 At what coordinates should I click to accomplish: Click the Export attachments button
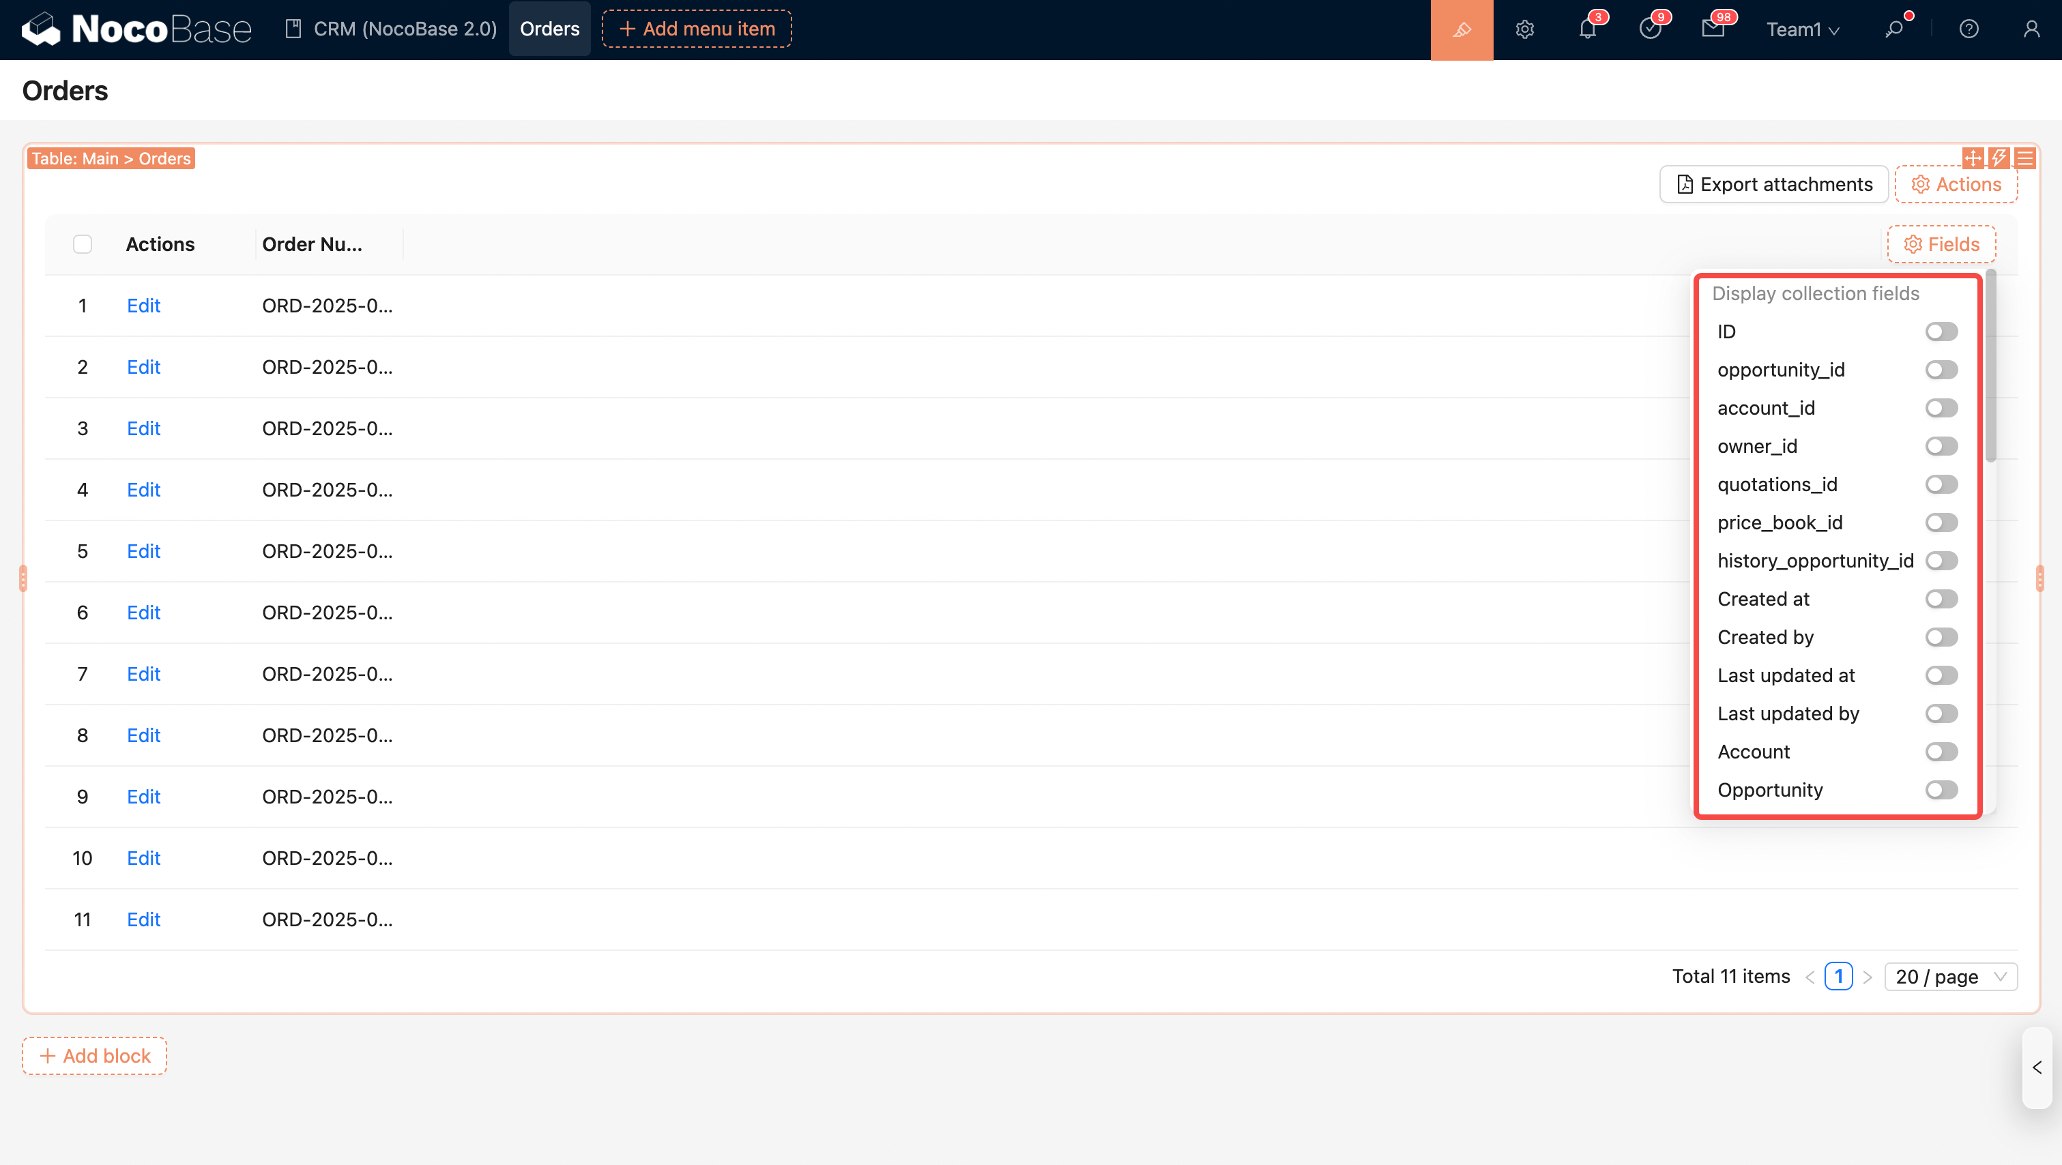(1774, 185)
